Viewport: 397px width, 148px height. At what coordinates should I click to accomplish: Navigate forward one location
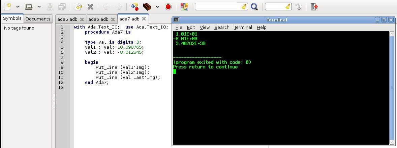[118, 7]
